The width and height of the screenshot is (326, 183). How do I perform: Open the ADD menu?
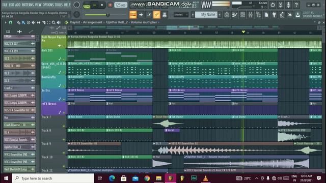click(x=18, y=5)
